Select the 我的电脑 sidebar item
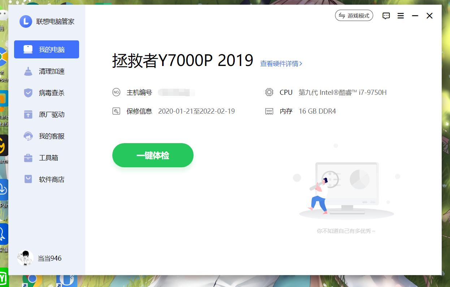Screen dimensions: 450x287 pyautogui.click(x=46, y=49)
